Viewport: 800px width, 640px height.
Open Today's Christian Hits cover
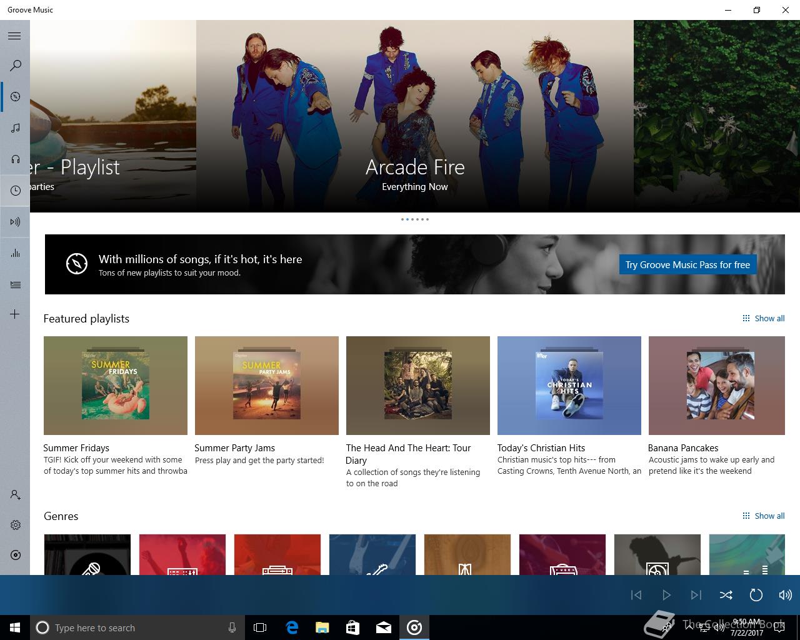(x=569, y=386)
